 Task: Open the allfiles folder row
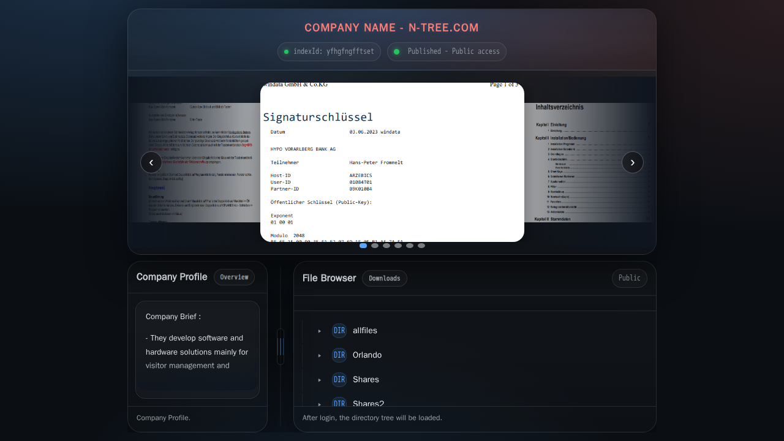click(478, 331)
